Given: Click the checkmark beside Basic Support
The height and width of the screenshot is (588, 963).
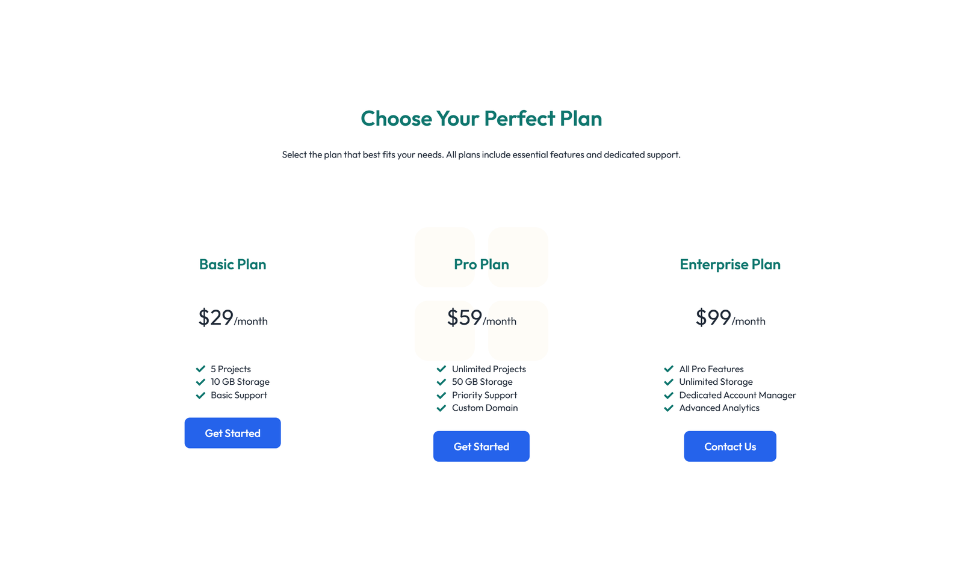Looking at the screenshot, I should pyautogui.click(x=200, y=395).
